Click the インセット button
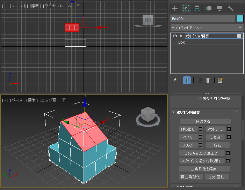Viewport: 245px width, 190px height. [215, 137]
